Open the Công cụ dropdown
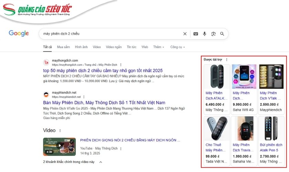Image resolution: width=289 pixels, height=172 pixels. (x=178, y=47)
